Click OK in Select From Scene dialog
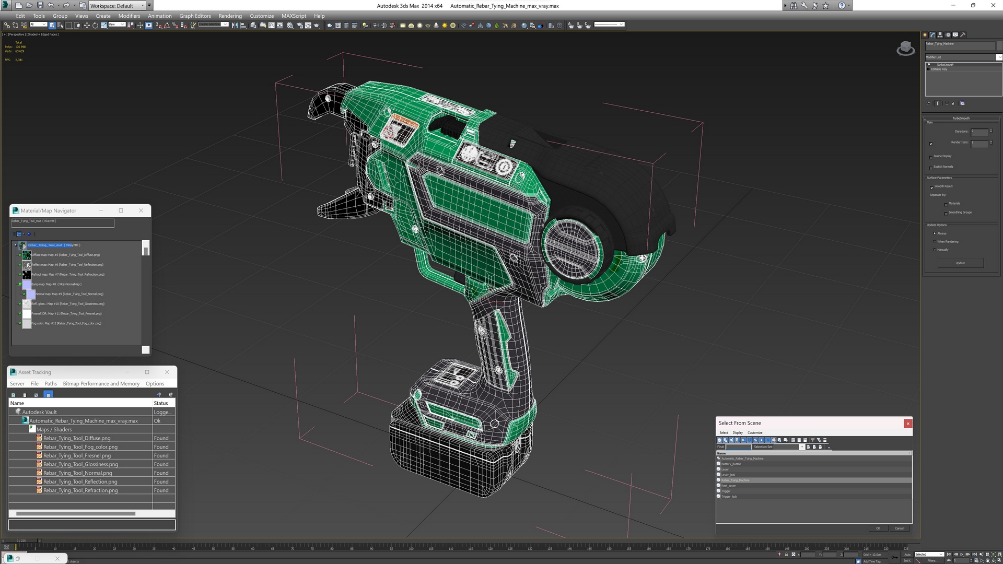This screenshot has width=1003, height=564. 878,528
